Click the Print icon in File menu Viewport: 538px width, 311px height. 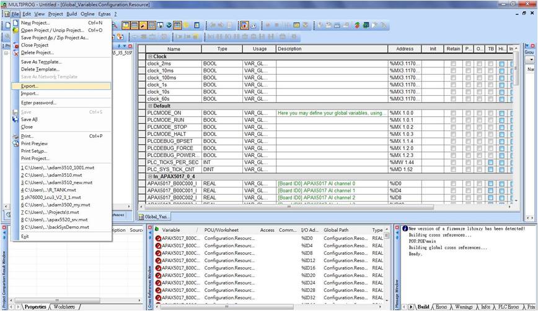(x=15, y=136)
